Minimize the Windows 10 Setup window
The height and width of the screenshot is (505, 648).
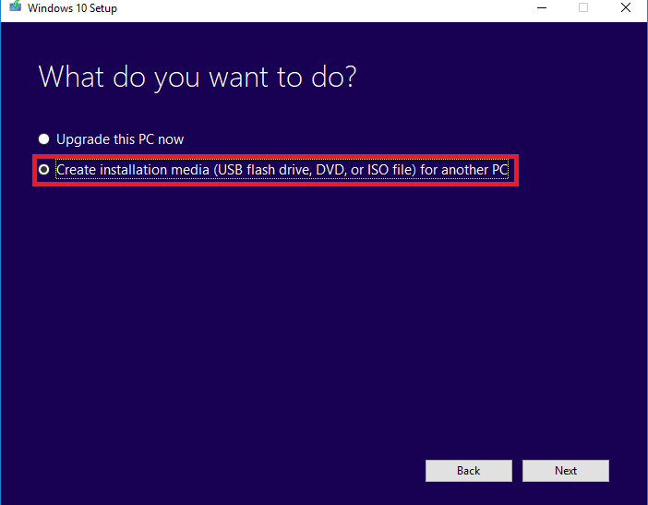[542, 8]
